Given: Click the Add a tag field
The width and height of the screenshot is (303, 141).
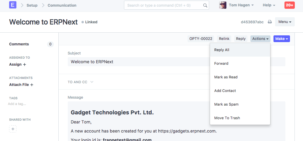Looking at the screenshot, I should [17, 104].
